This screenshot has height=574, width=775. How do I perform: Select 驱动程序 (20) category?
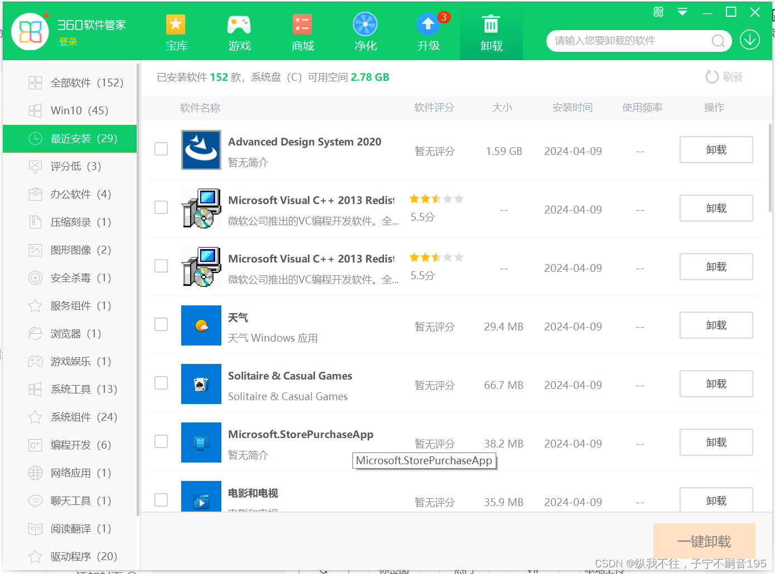pyautogui.click(x=70, y=556)
